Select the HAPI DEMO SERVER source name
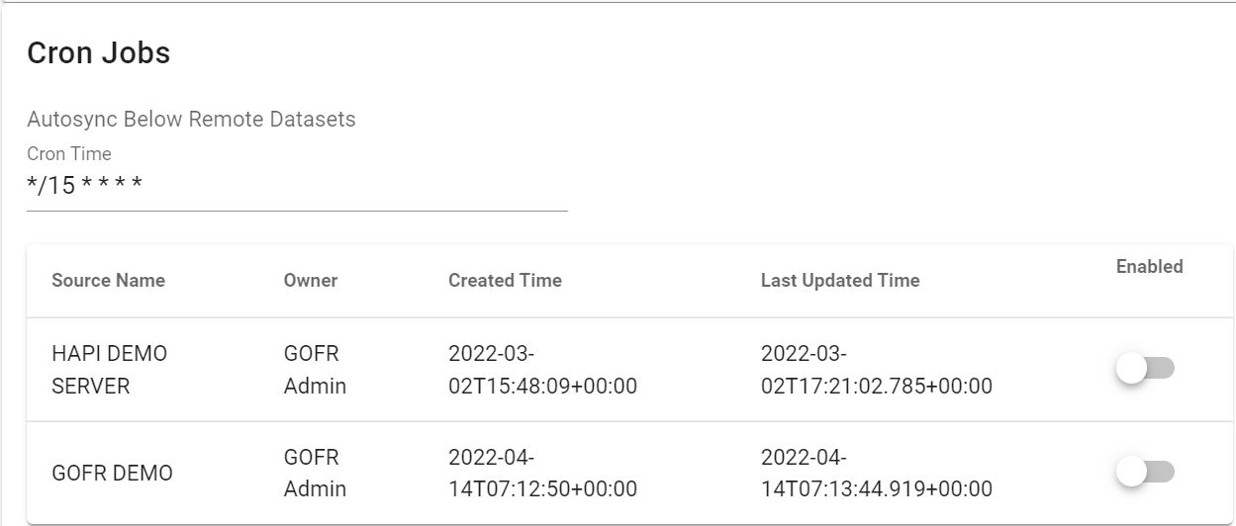Viewport: 1236px width, 526px height. (109, 370)
